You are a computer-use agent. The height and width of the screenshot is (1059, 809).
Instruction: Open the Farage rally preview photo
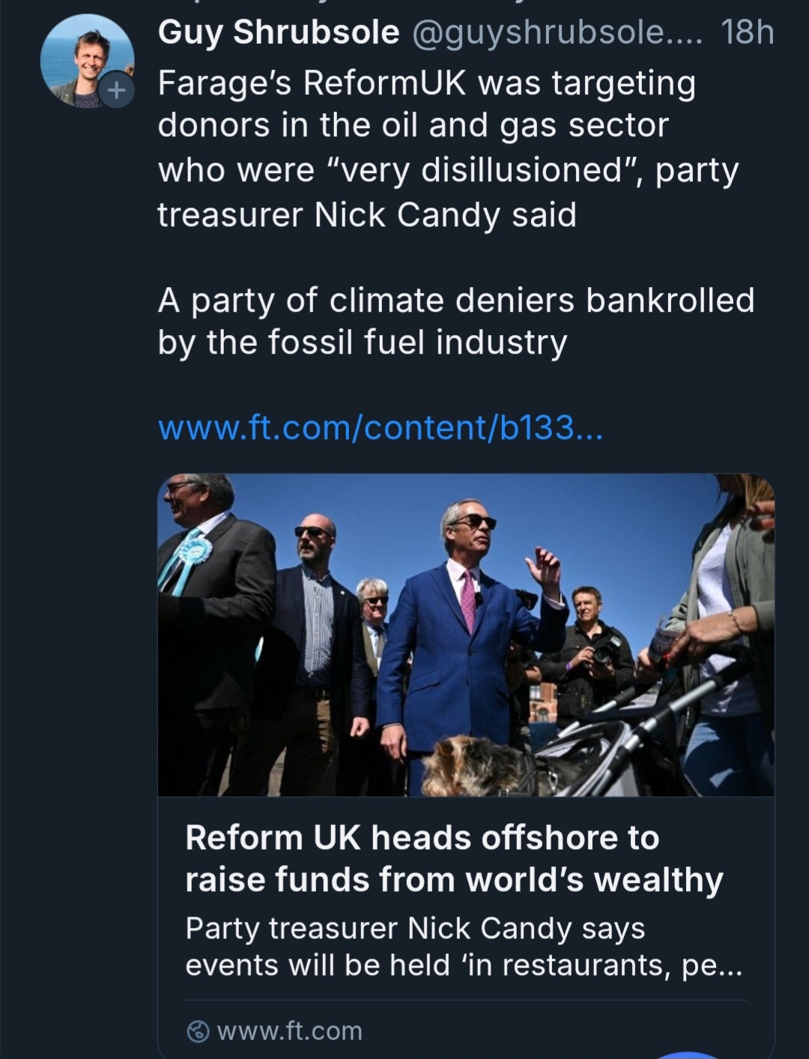466,634
